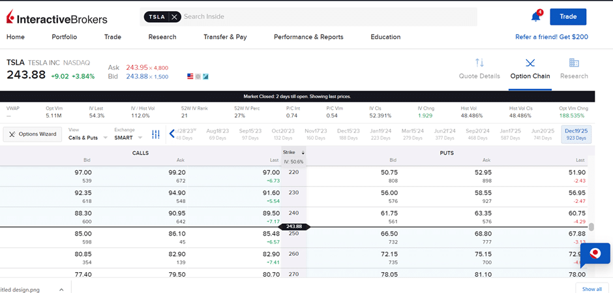Select the Aug18'23 expiration
Screen dimensions: 613x293
[217, 134]
